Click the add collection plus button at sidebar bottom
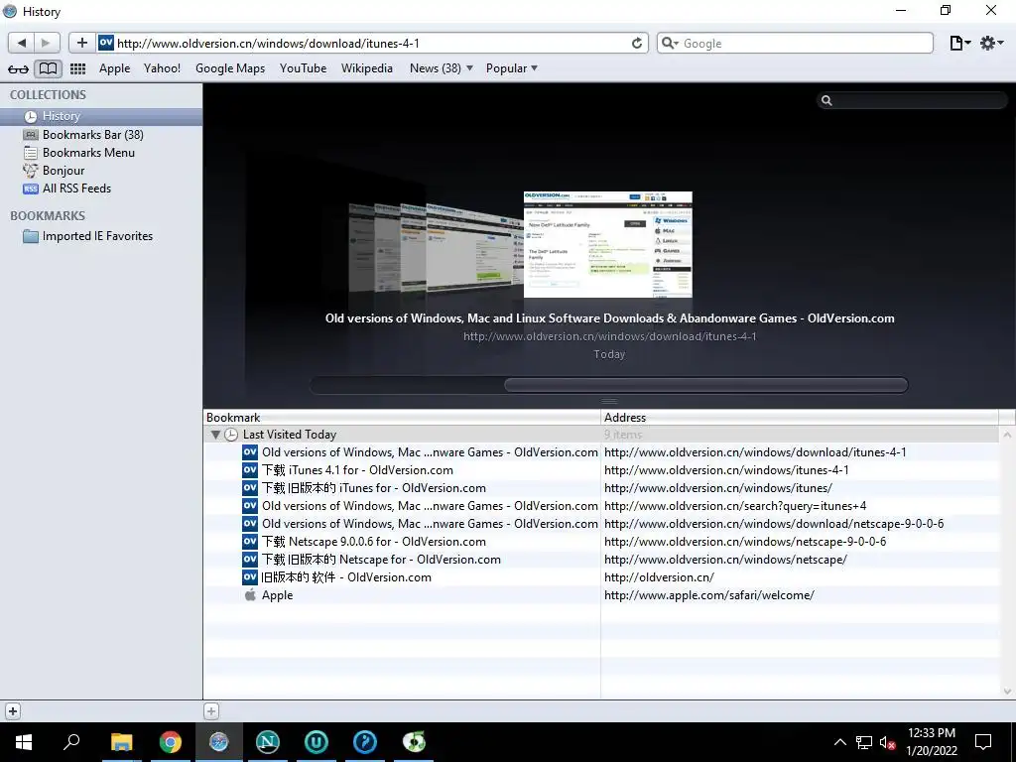The image size is (1016, 762). coord(13,710)
